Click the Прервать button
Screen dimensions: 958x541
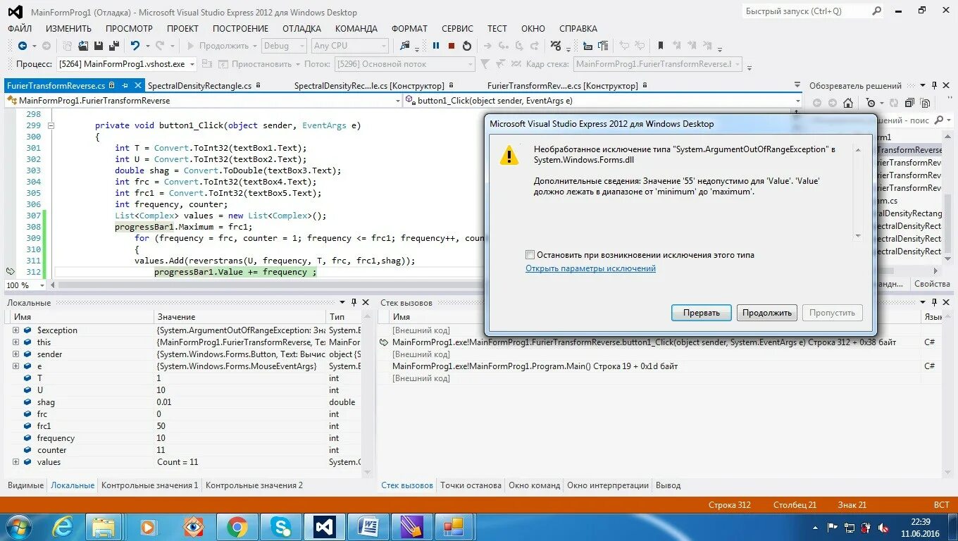coord(702,313)
